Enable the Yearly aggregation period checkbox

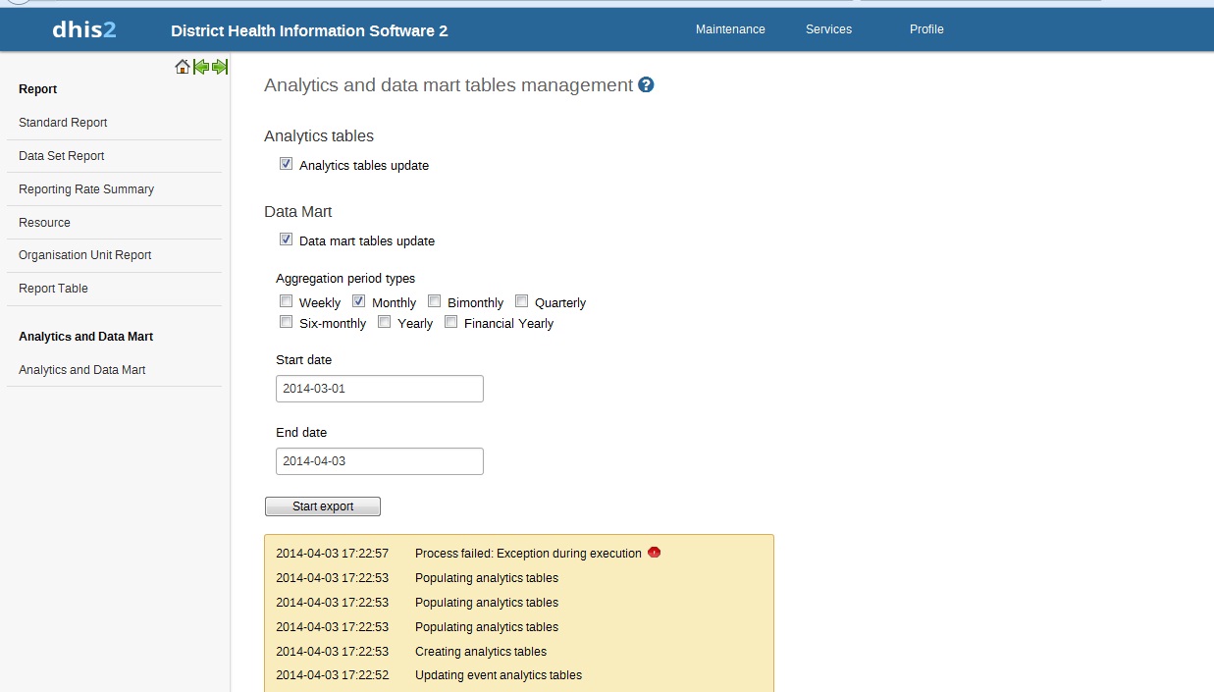(385, 322)
